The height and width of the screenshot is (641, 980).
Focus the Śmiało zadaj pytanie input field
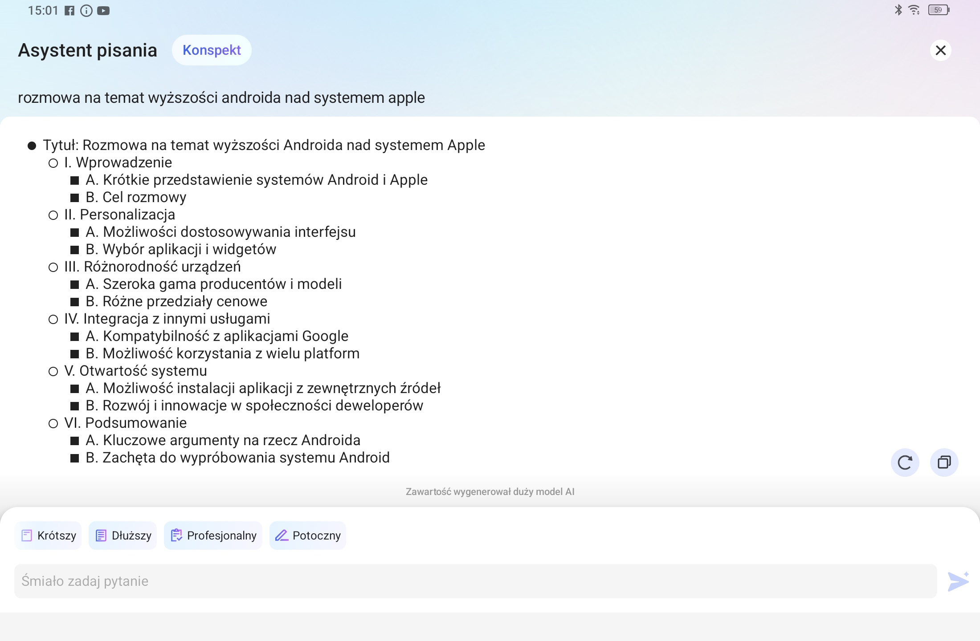tap(475, 581)
